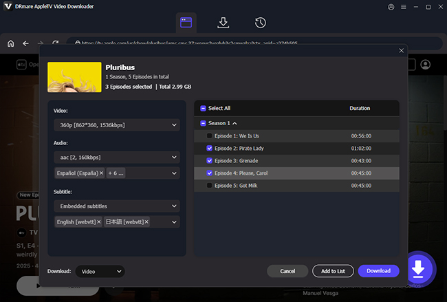
Task: Go back with the left arrow icon
Action: point(25,43)
